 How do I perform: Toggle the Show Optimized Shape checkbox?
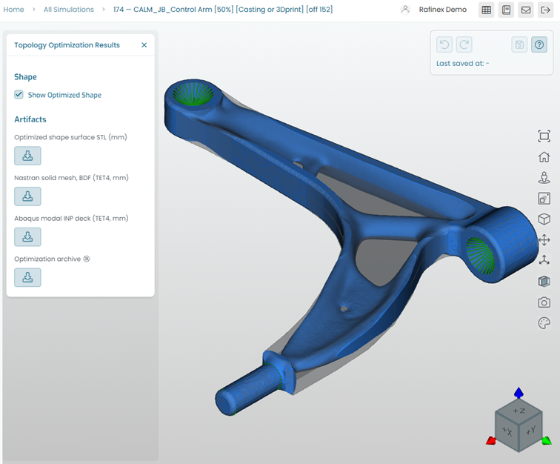[19, 94]
